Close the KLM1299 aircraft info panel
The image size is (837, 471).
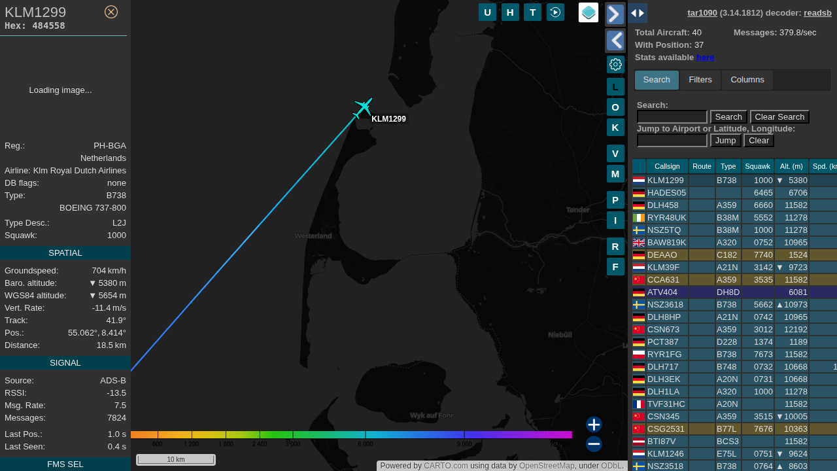pos(111,12)
